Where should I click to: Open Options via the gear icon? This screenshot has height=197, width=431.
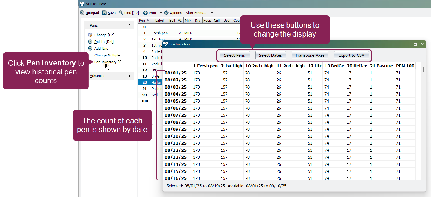click(166, 13)
